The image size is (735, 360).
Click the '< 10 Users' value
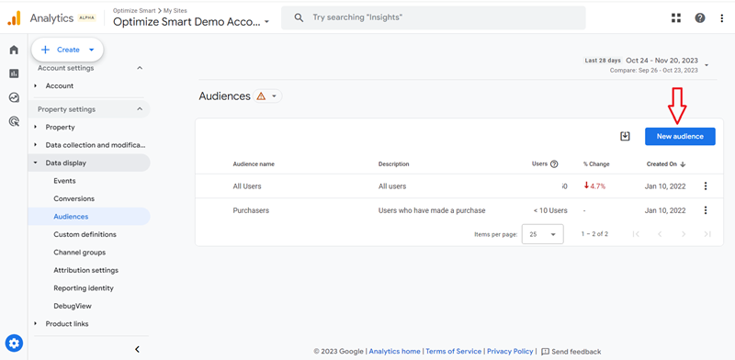[x=550, y=210]
